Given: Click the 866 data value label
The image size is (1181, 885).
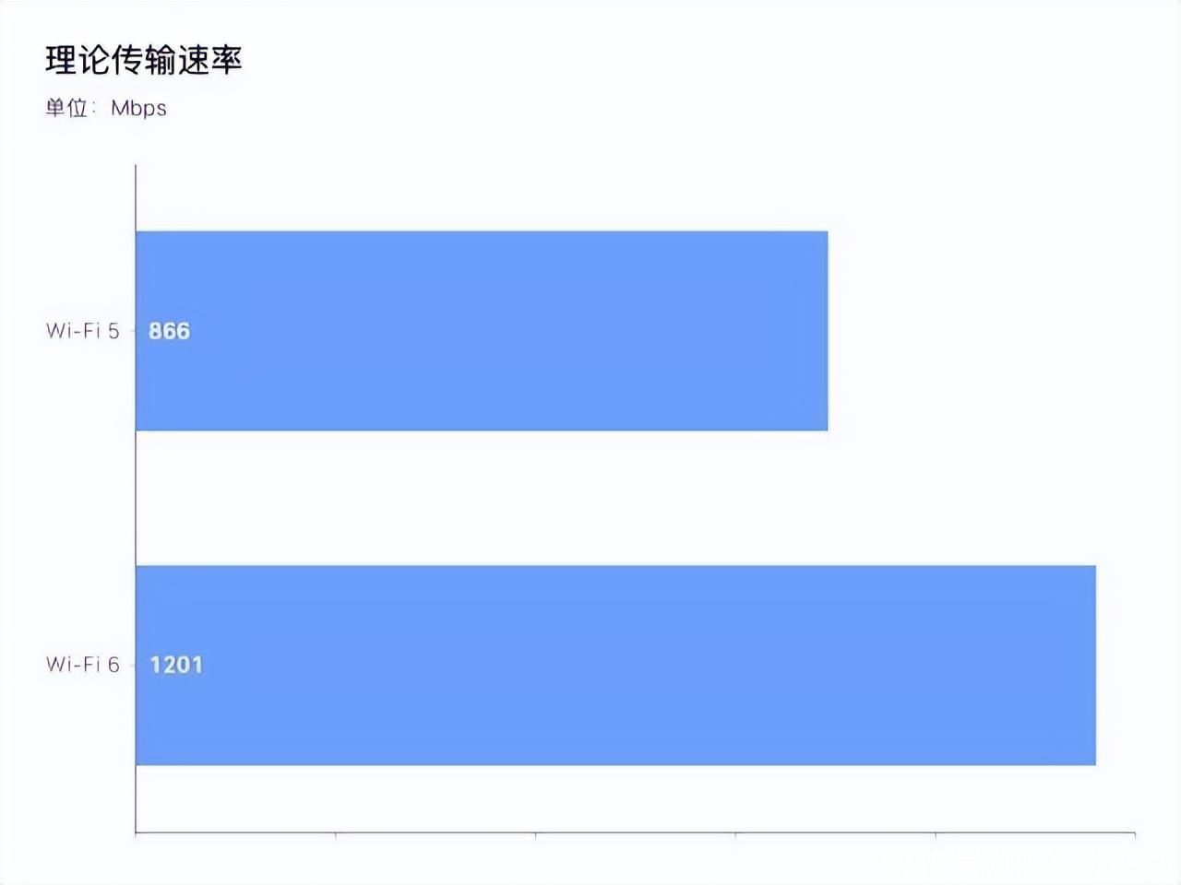Looking at the screenshot, I should coord(169,331).
